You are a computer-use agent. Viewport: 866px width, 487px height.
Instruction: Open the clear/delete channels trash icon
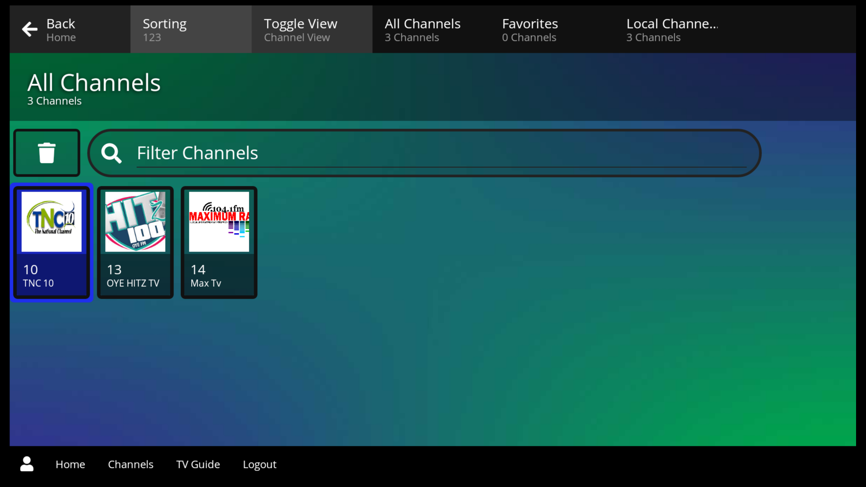46,152
